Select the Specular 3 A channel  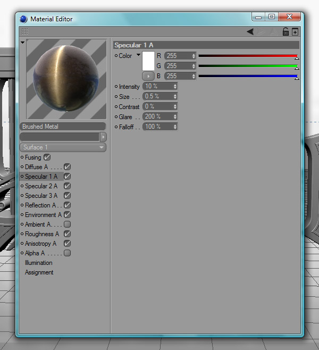point(41,196)
